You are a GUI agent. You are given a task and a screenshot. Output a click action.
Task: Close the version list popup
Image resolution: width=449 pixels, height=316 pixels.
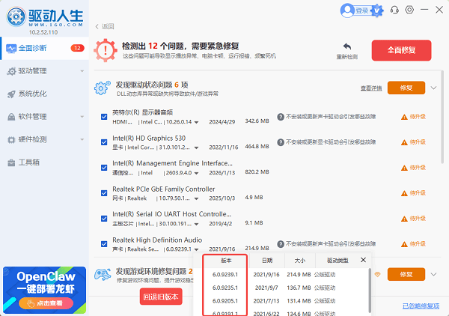pos(363,260)
